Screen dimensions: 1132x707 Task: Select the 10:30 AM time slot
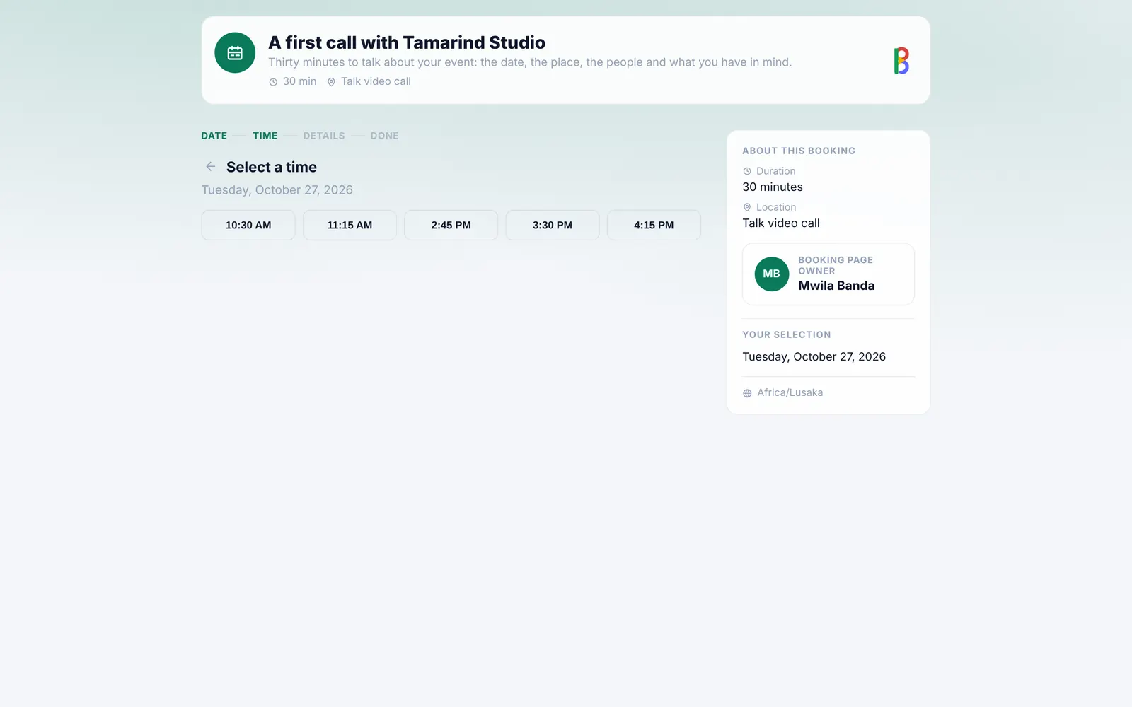coord(248,225)
